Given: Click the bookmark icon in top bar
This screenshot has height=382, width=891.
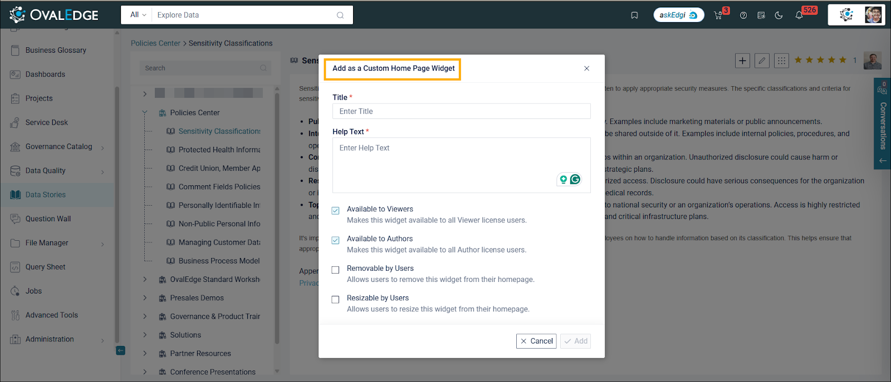Looking at the screenshot, I should (634, 15).
